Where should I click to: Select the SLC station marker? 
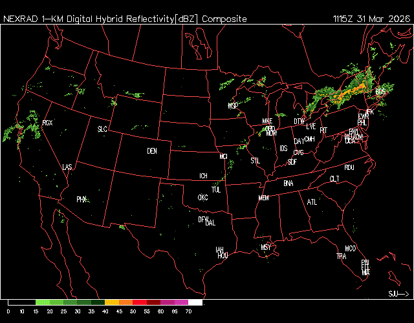click(102, 129)
